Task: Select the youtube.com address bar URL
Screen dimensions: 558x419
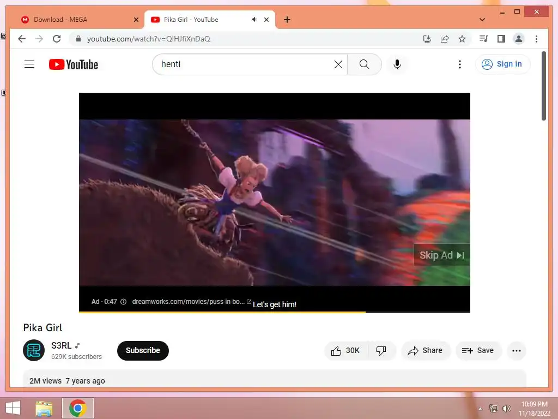Action: [149, 39]
